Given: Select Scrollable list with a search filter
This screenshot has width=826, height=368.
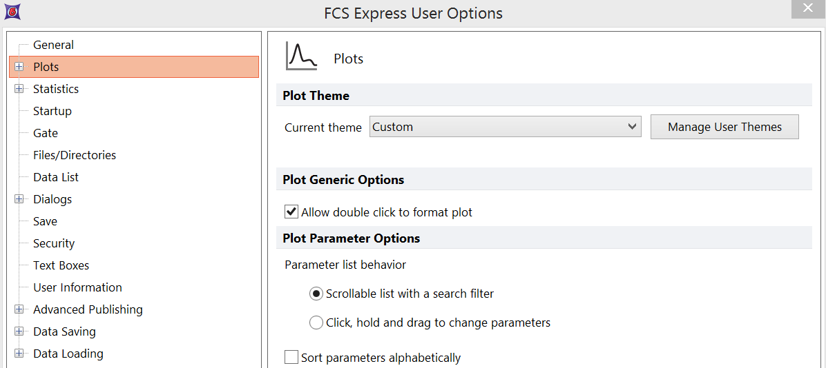Looking at the screenshot, I should pyautogui.click(x=316, y=294).
